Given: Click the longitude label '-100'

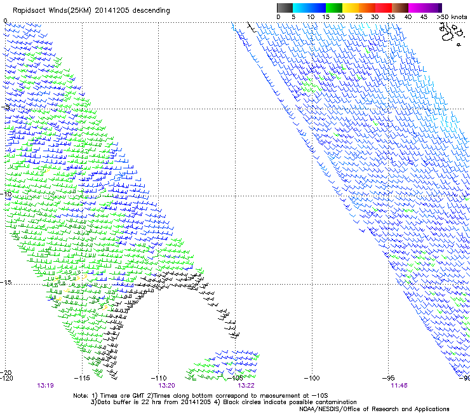Looking at the screenshot, I should [x=312, y=378].
